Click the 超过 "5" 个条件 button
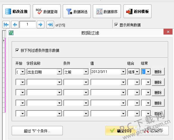This screenshot has height=140, width=174. coord(37,131)
